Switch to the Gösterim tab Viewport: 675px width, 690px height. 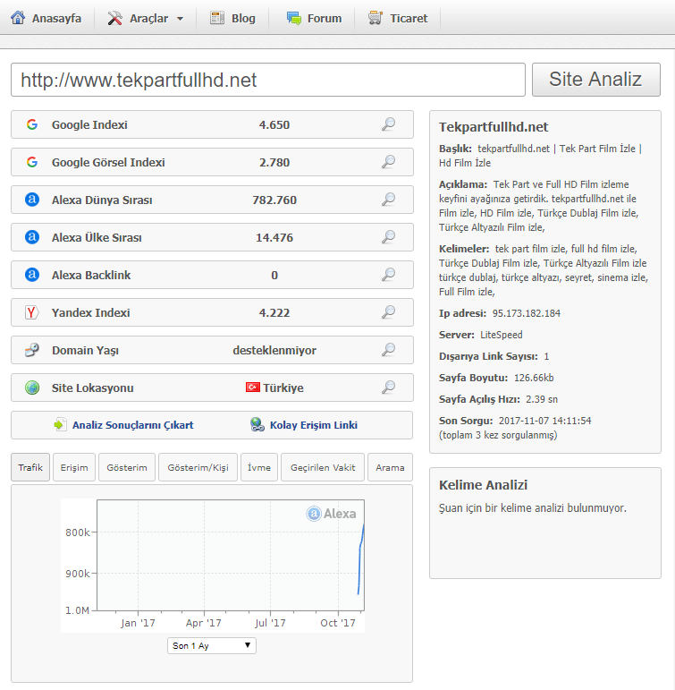[127, 467]
